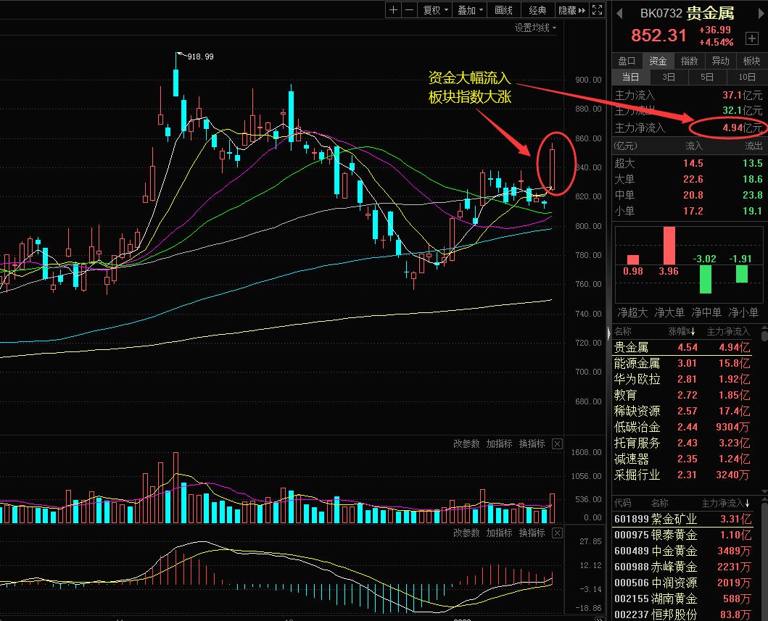768x621 pixels.
Task: Click the 代码 column header in stock list
Action: coord(622,503)
